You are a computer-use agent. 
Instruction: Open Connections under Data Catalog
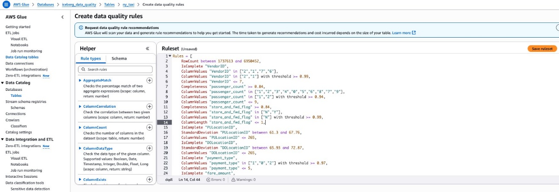tap(16, 114)
